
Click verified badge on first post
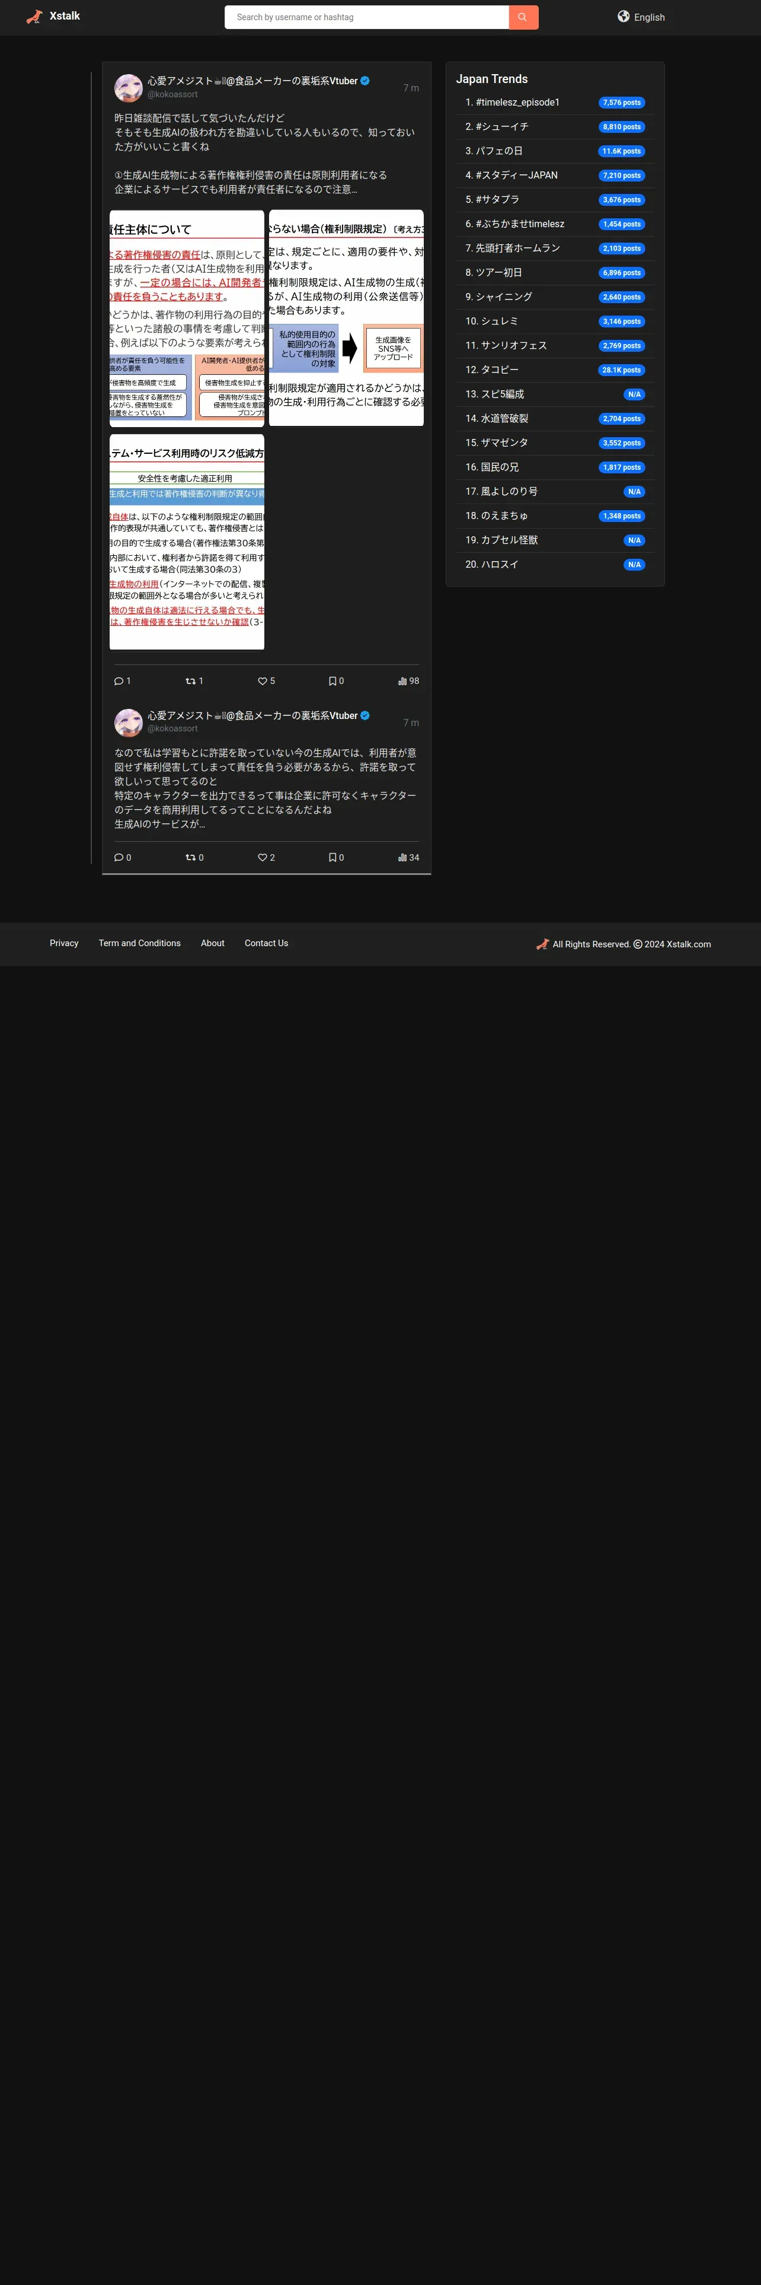point(365,81)
